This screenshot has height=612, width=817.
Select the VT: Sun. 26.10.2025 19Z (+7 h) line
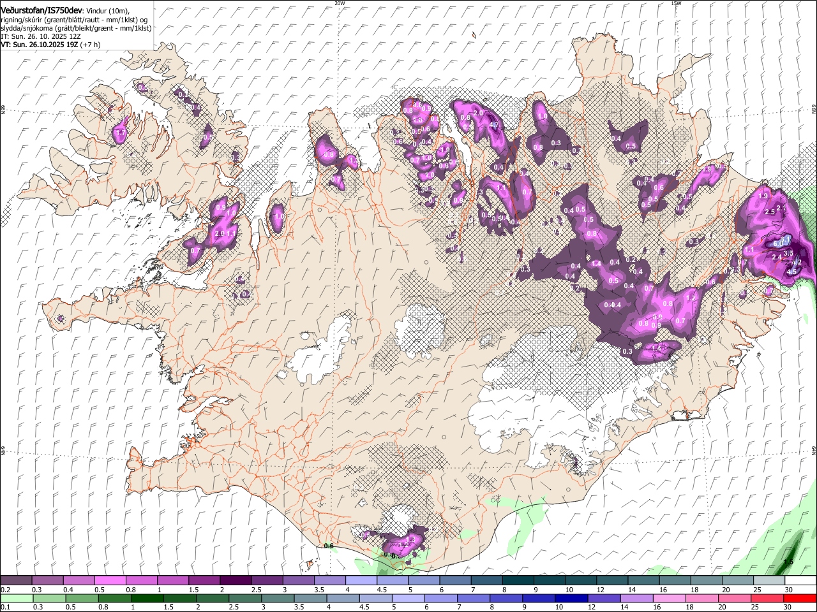(x=51, y=45)
